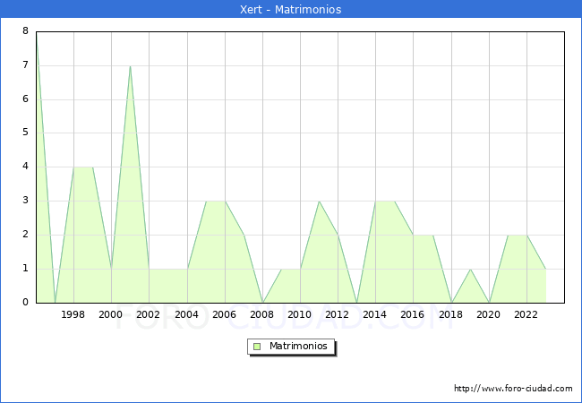Click the 2020 x-axis label
The width and height of the screenshot is (582, 403).
point(489,314)
